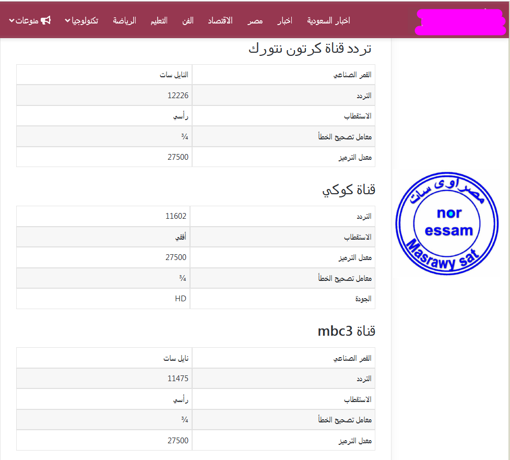Select the frequency value 11602
The width and height of the screenshot is (510, 460).
pyautogui.click(x=175, y=216)
